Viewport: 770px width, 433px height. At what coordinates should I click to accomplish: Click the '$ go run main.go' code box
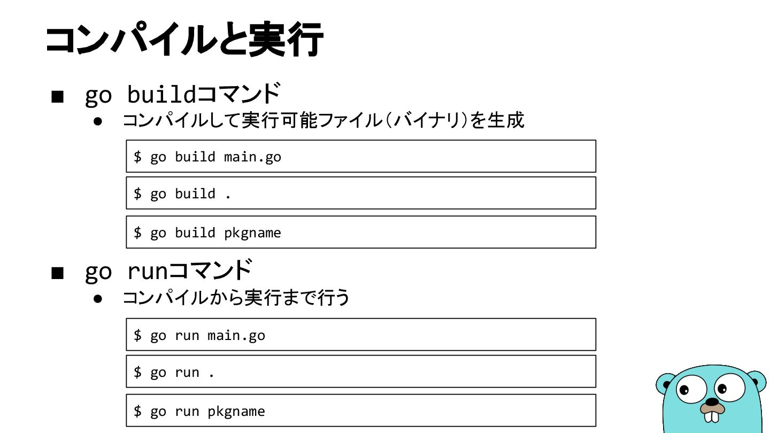pos(361,335)
